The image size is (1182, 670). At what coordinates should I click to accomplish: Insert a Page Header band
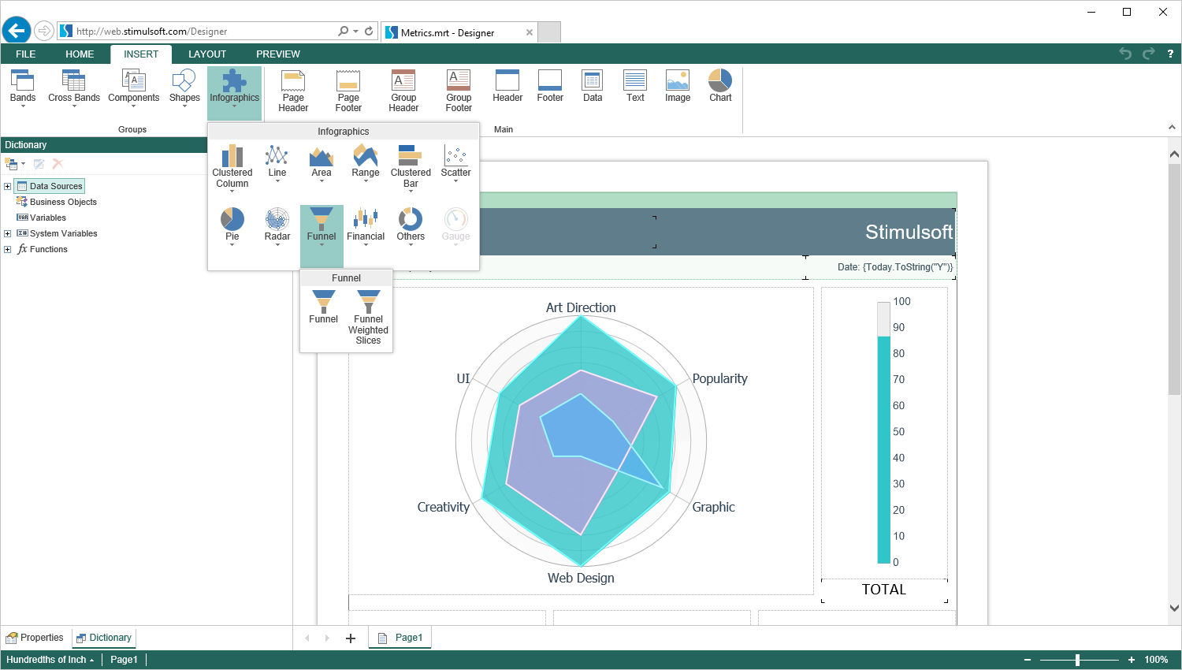point(293,91)
